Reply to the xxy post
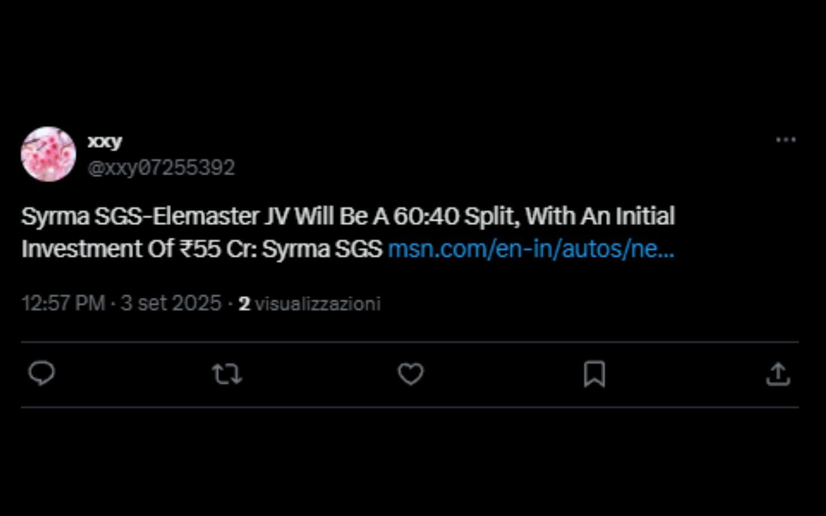The image size is (826, 516). tap(42, 374)
